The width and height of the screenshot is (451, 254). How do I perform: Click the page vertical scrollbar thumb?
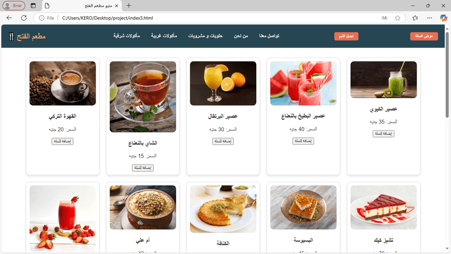click(x=447, y=75)
